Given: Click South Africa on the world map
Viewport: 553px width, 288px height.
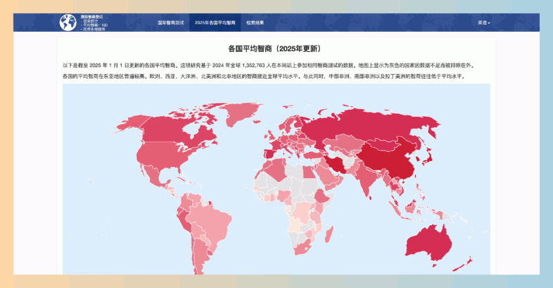Looking at the screenshot, I should pos(303,249).
